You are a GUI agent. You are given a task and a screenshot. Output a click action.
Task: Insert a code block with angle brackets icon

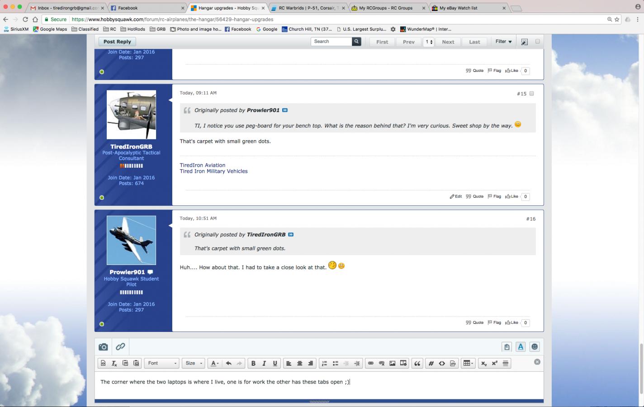442,363
